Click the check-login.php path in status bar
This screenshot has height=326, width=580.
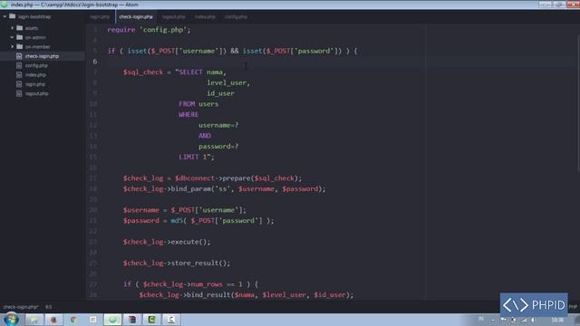coord(21,307)
